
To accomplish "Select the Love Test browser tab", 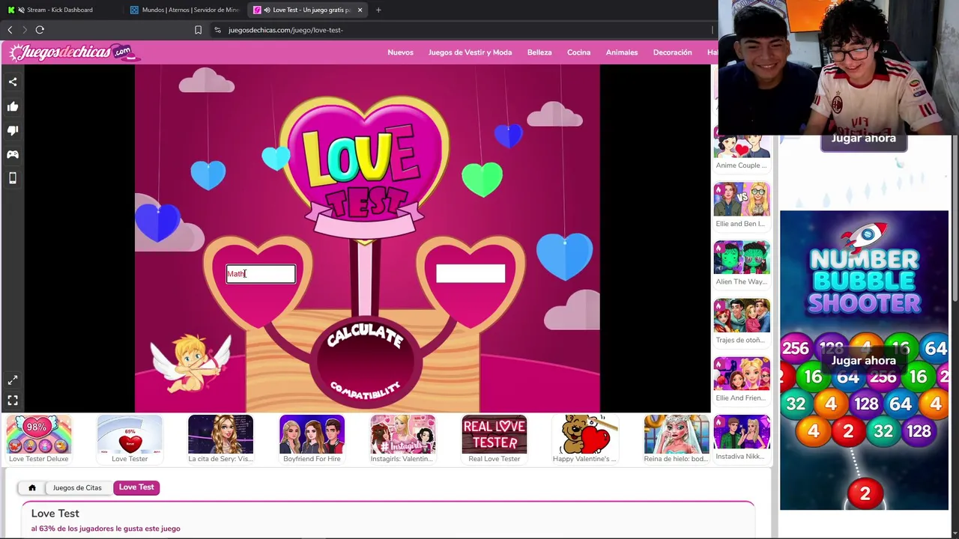I will pos(309,10).
